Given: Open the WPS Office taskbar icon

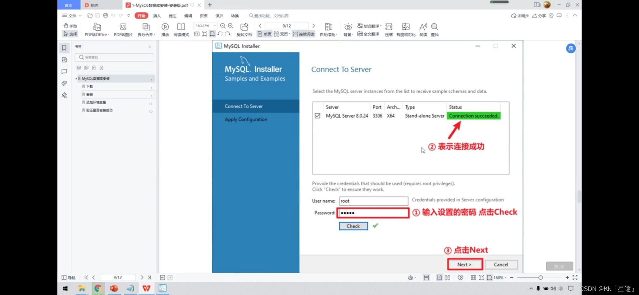Looking at the screenshot, I should [x=146, y=288].
